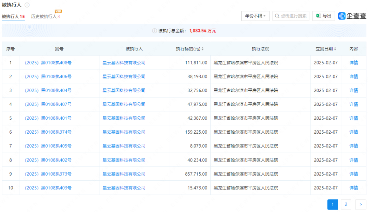The height and width of the screenshot is (212, 368).
Task: Sort by 立案日期 column arrows
Action: pyautogui.click(x=335, y=49)
